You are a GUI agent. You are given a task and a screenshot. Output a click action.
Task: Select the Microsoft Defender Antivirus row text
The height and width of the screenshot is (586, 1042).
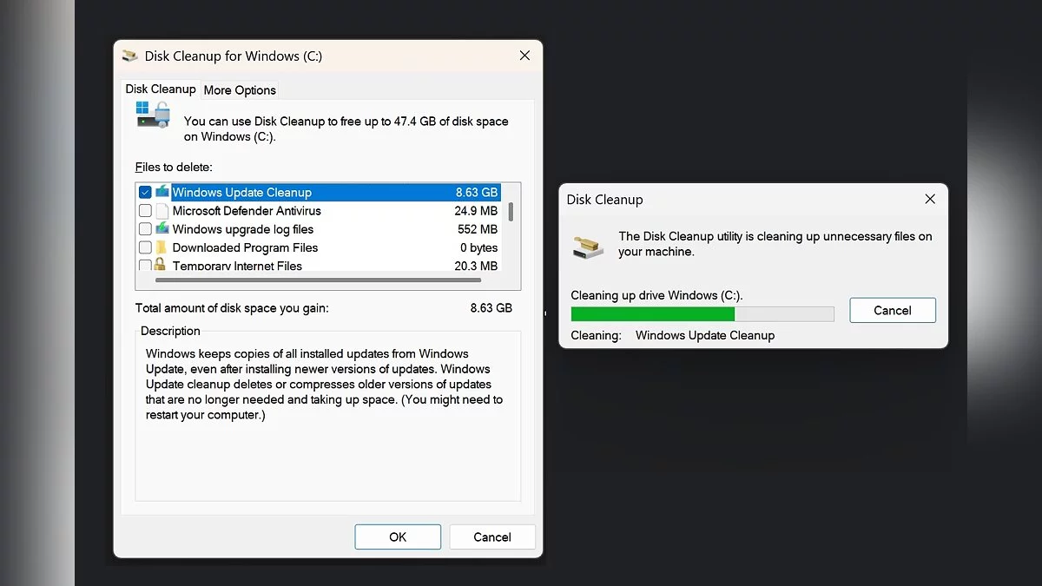[x=247, y=211]
